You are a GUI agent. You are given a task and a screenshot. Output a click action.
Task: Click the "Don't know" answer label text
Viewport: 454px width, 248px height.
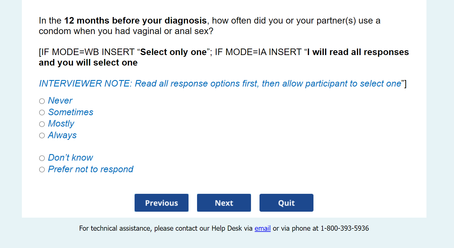[70, 158]
